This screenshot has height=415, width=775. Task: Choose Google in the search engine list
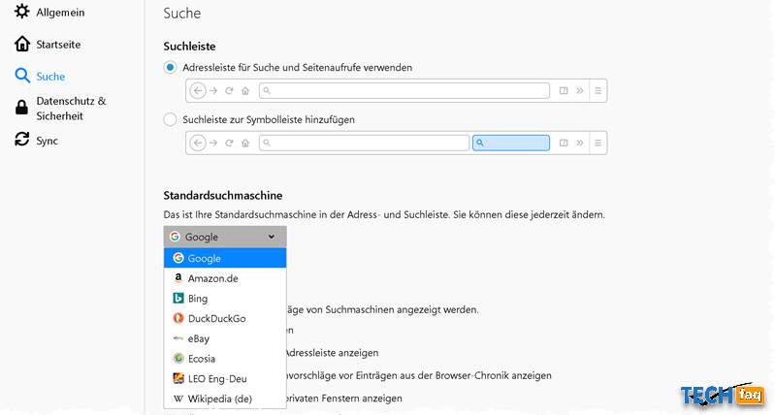225,258
